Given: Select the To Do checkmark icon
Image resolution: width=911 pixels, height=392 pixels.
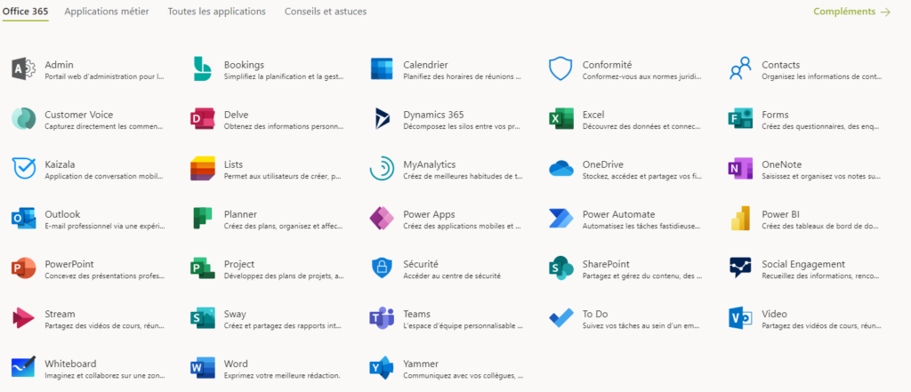Looking at the screenshot, I should point(560,318).
